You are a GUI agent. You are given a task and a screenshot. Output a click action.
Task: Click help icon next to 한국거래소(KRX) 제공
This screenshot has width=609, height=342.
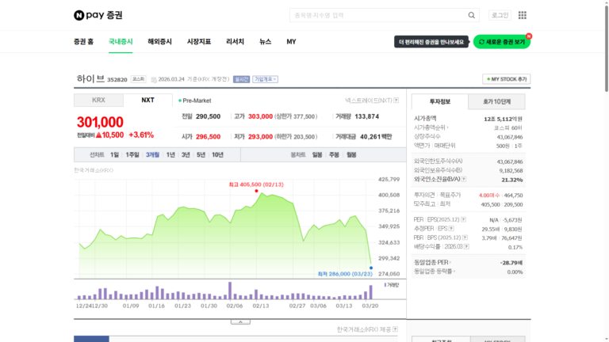click(395, 329)
